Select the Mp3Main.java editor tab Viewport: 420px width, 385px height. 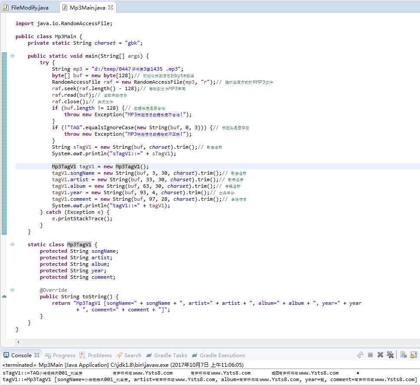pos(87,7)
